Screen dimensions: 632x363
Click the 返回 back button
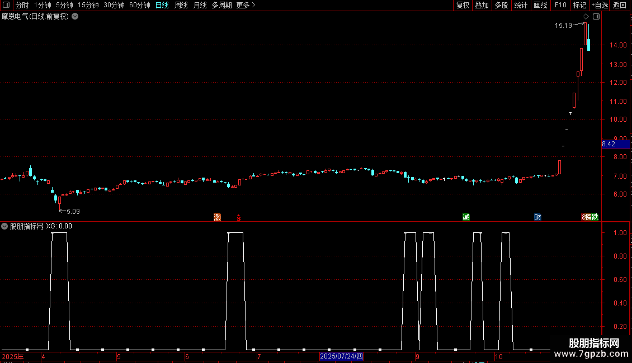(x=620, y=5)
